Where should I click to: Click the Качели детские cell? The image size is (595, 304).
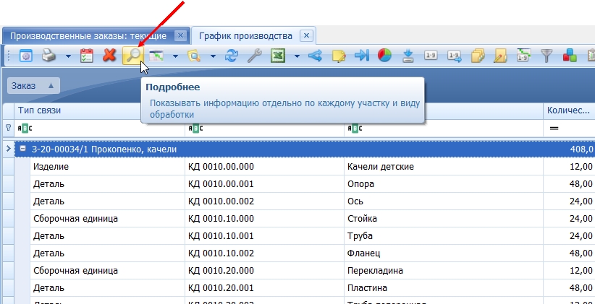444,167
